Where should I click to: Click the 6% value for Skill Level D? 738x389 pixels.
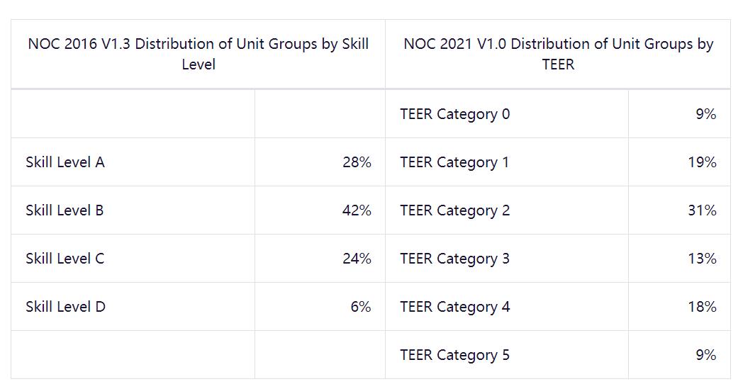(x=361, y=307)
